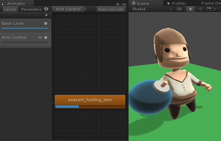Switch to the Layers tab

[x=10, y=9]
